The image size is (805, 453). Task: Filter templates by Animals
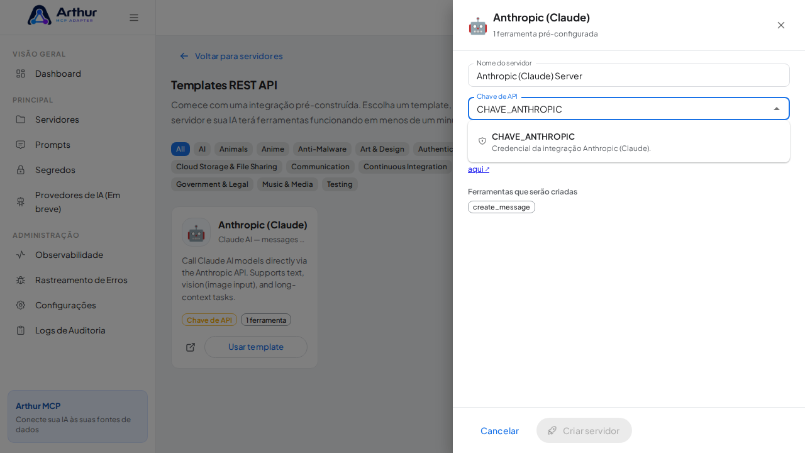pos(233,149)
